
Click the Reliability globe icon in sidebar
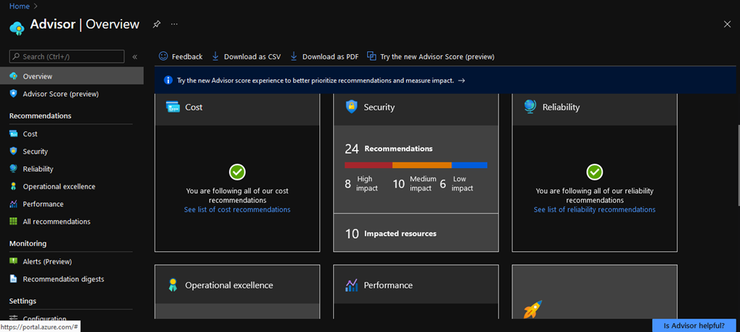tap(14, 169)
